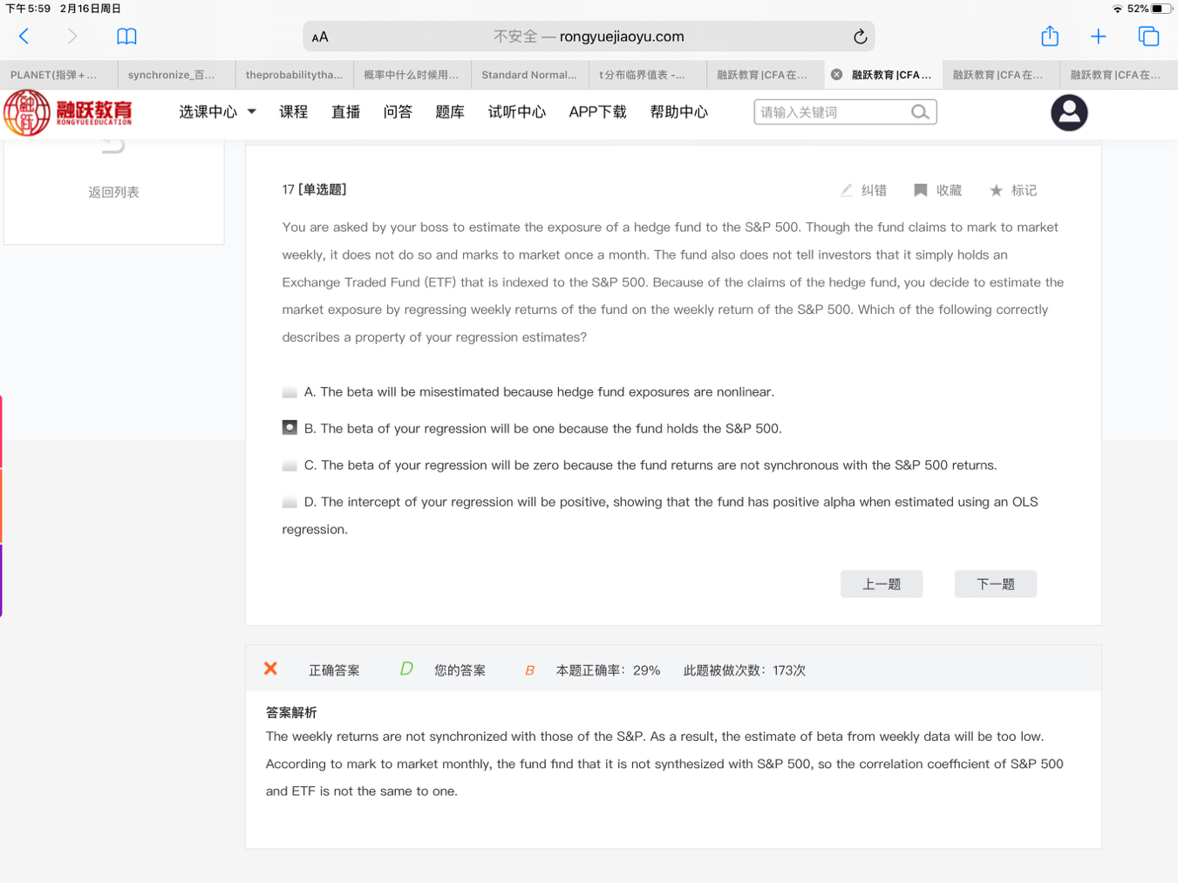The width and height of the screenshot is (1178, 883).
Task: Tap the Safari back arrow
Action: pos(24,37)
